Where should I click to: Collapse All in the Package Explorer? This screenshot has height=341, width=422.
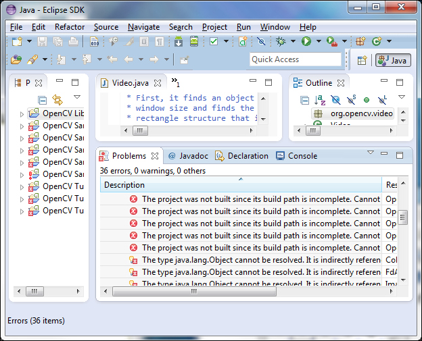tap(42, 100)
